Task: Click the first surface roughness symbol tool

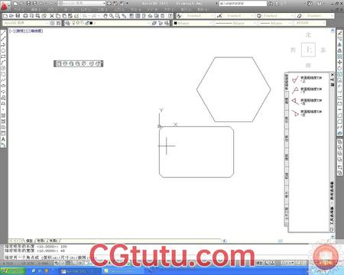Action: click(x=295, y=79)
